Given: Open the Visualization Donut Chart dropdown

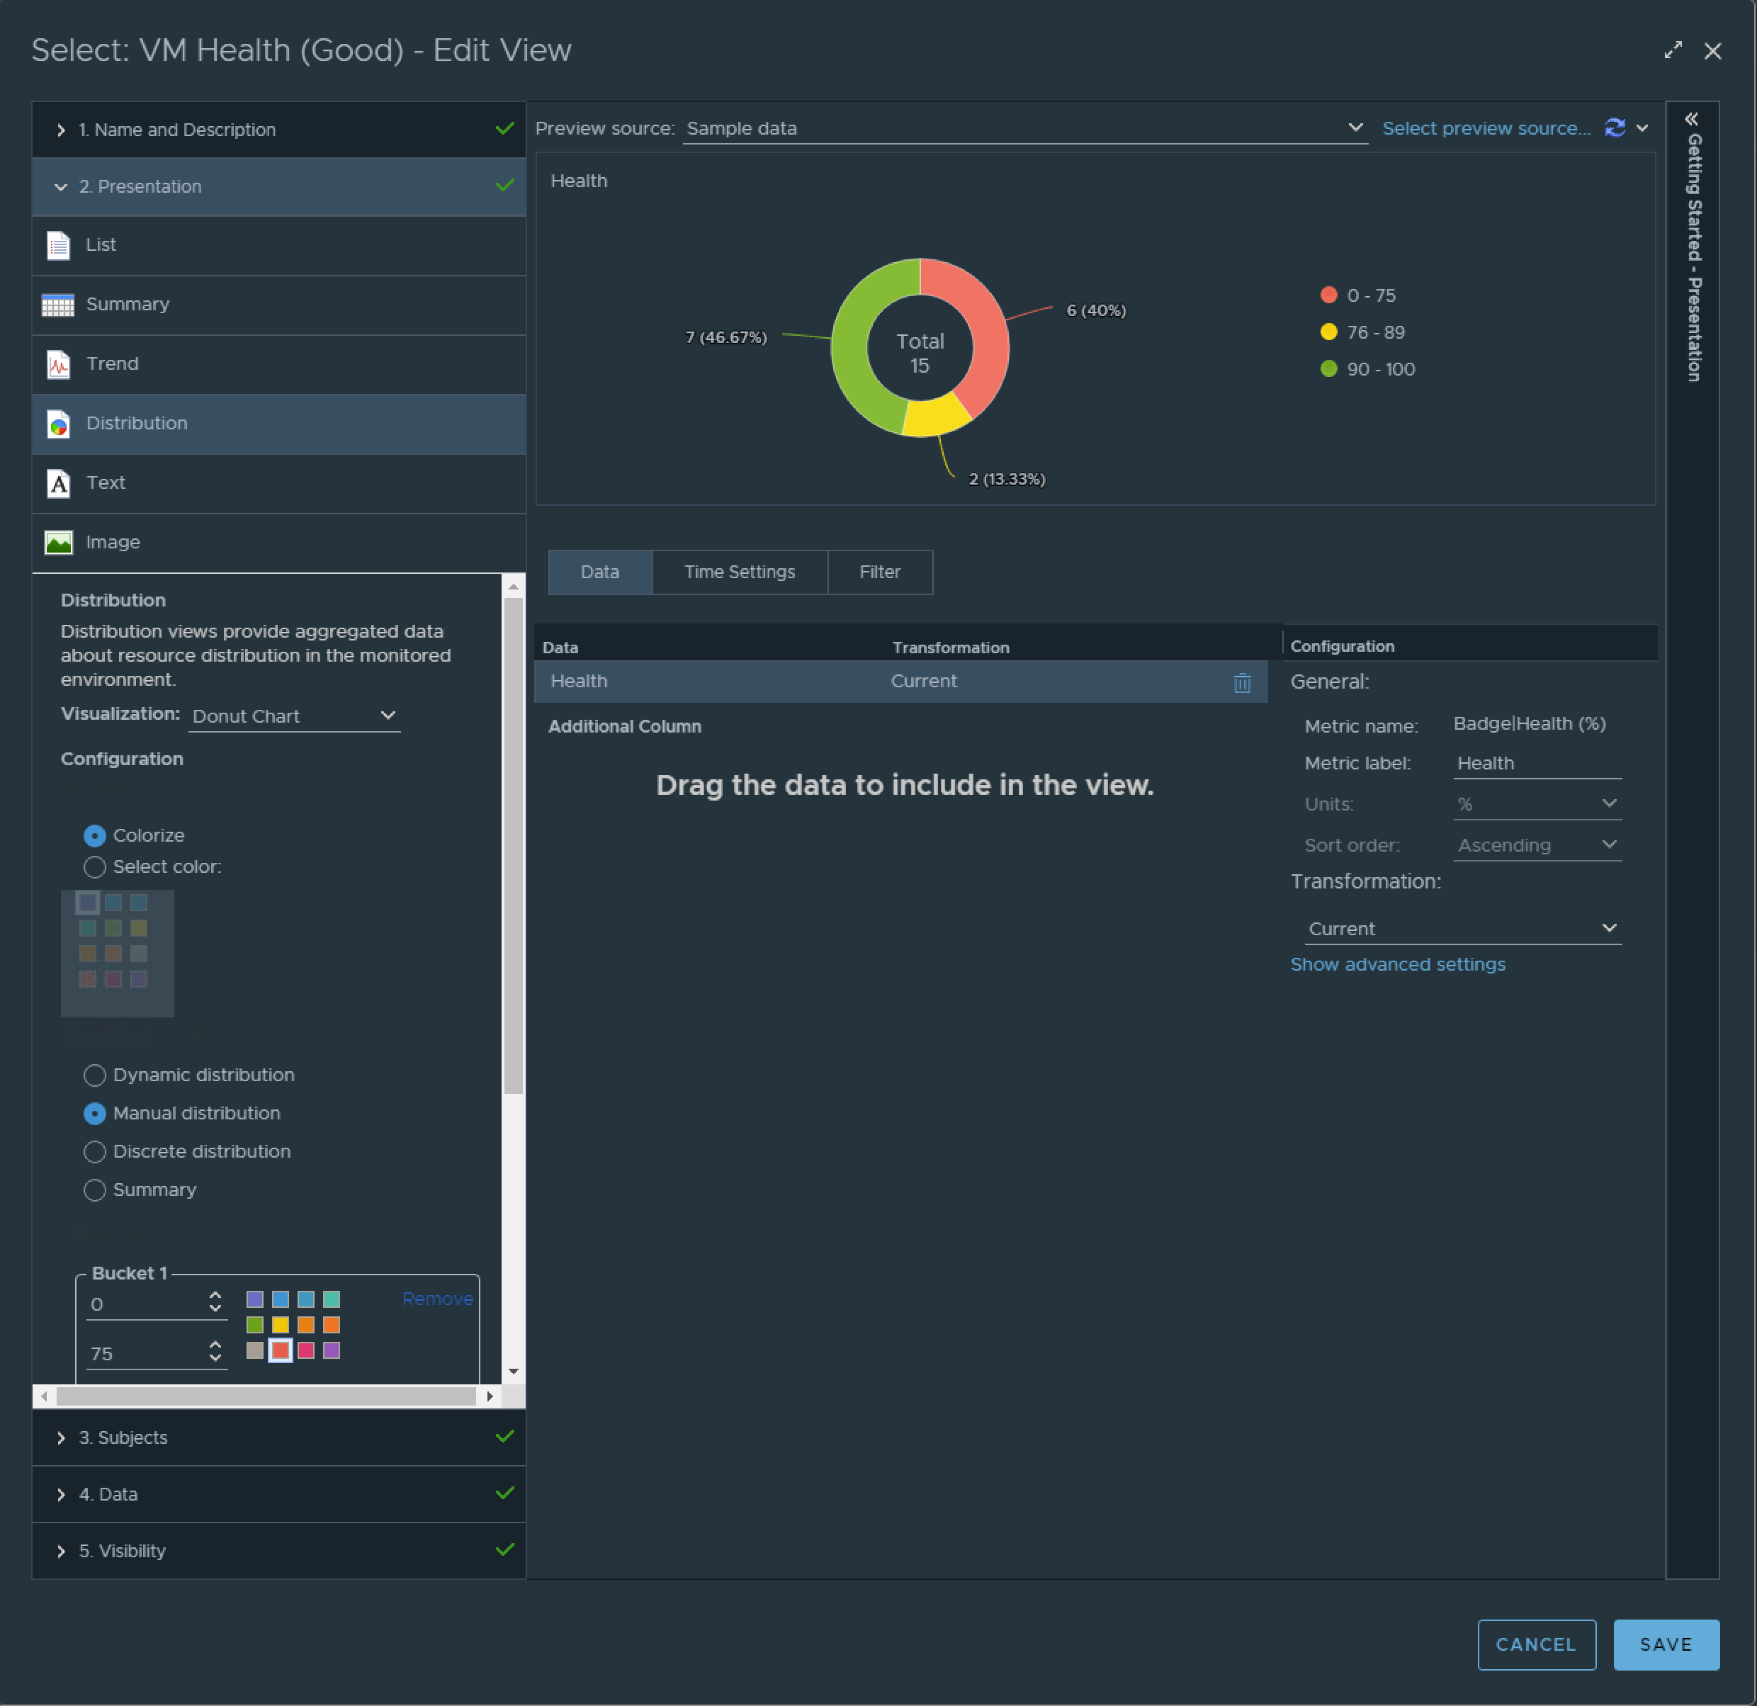Looking at the screenshot, I should 294,716.
